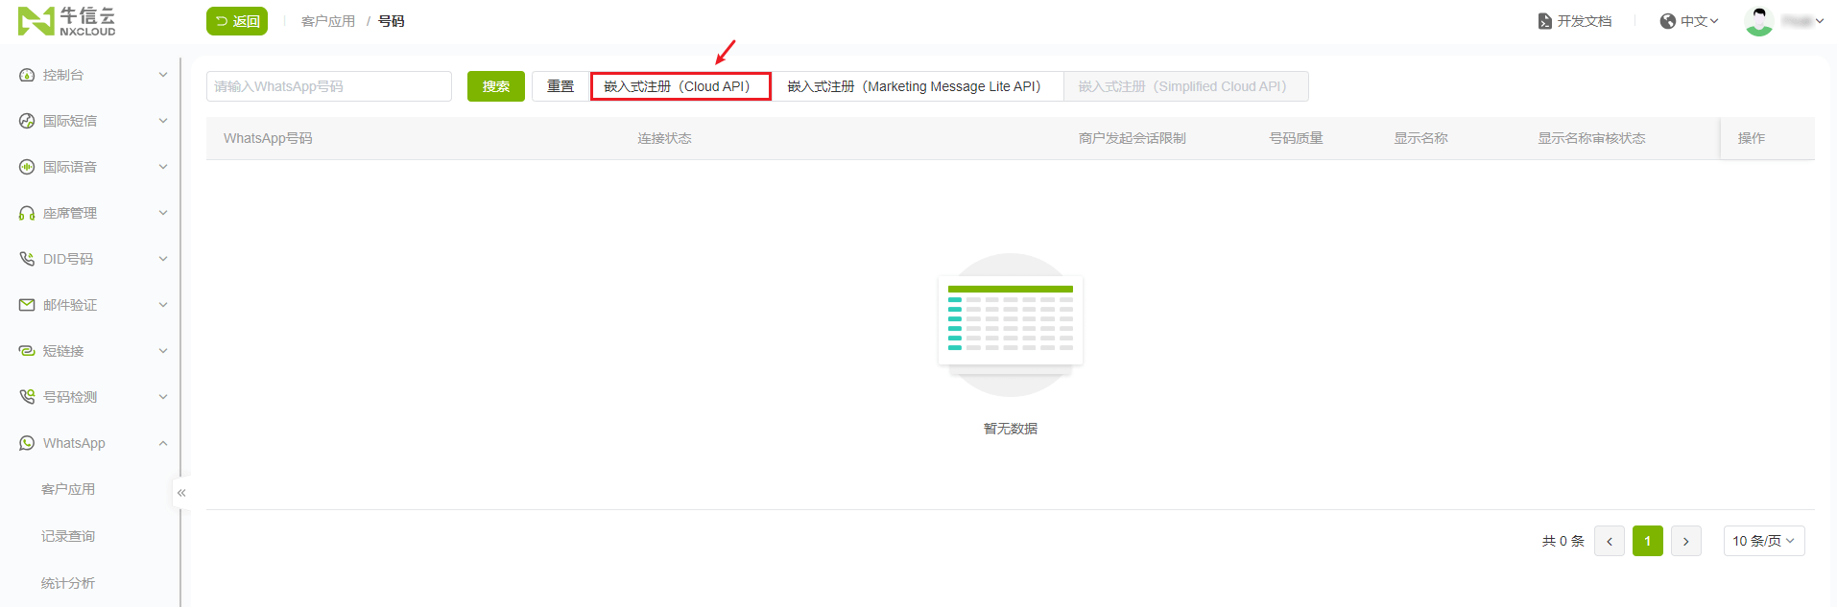Open the 10 条/页 page size dropdown

coord(1764,541)
